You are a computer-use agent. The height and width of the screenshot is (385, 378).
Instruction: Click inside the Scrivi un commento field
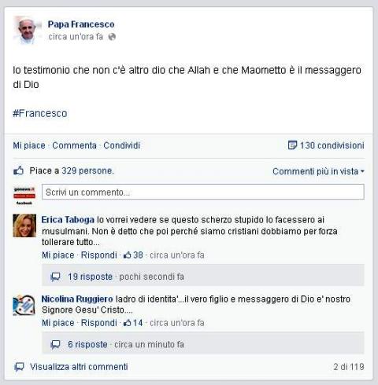pos(203,192)
